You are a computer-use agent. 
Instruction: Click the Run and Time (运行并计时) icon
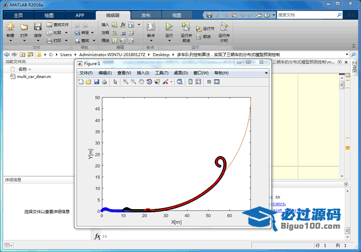(224, 26)
